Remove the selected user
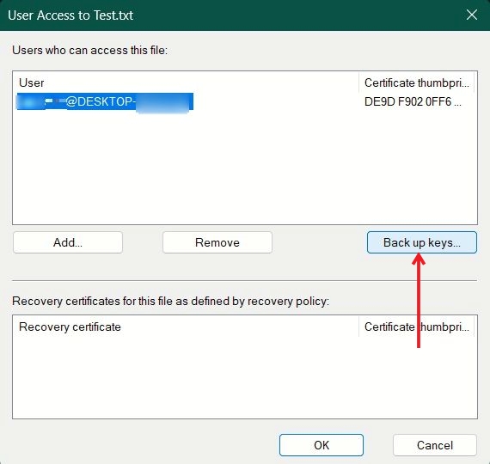 [217, 242]
